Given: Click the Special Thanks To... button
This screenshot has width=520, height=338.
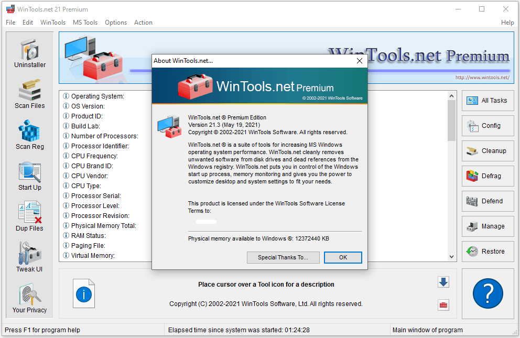Looking at the screenshot, I should tap(283, 257).
